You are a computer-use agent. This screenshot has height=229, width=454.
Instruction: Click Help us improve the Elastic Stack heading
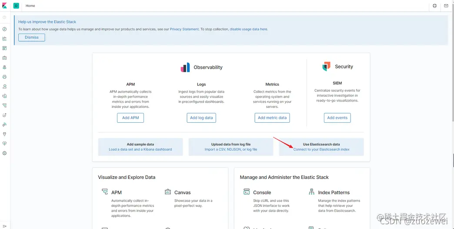(47, 22)
